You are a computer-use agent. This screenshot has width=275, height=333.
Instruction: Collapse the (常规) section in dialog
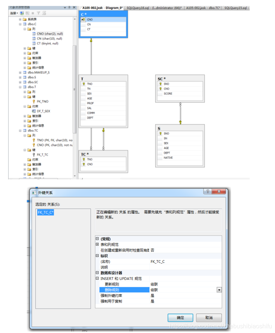[x=97, y=239]
